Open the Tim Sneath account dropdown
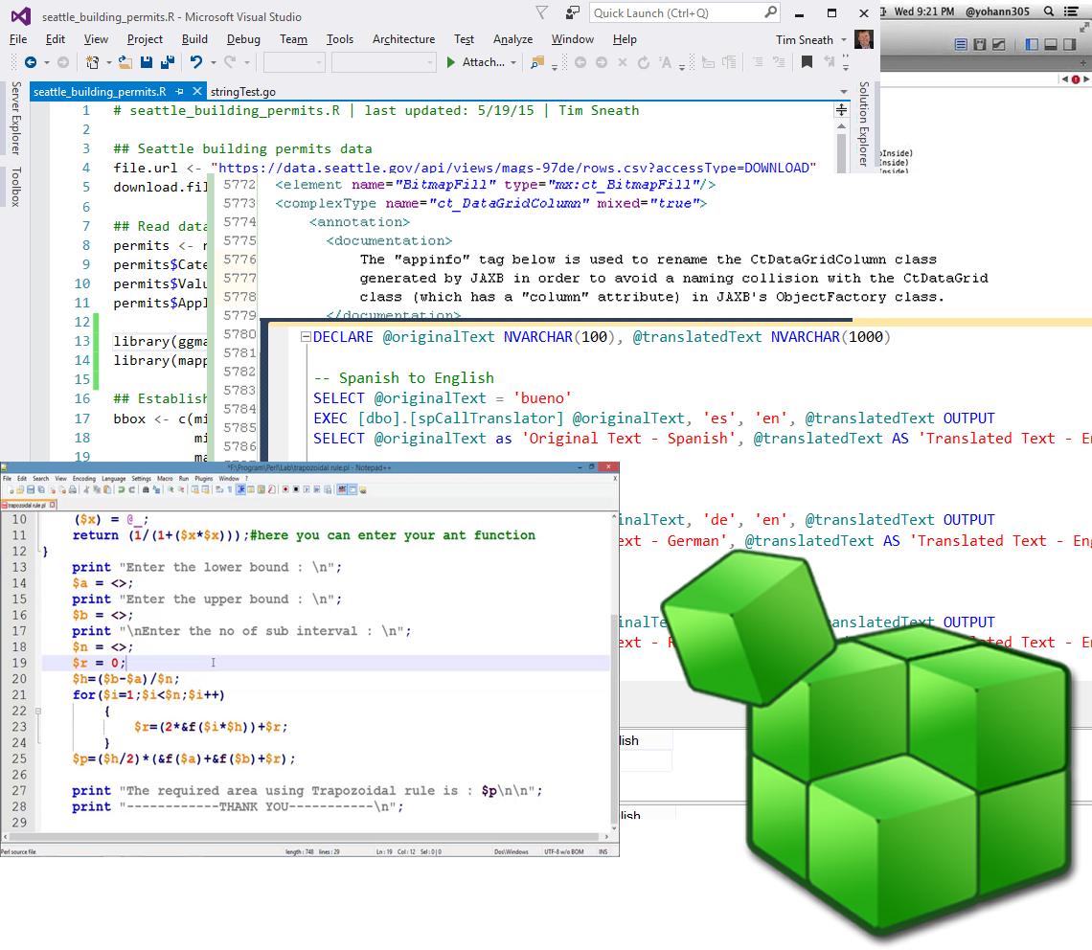This screenshot has width=1092, height=950. 843,39
